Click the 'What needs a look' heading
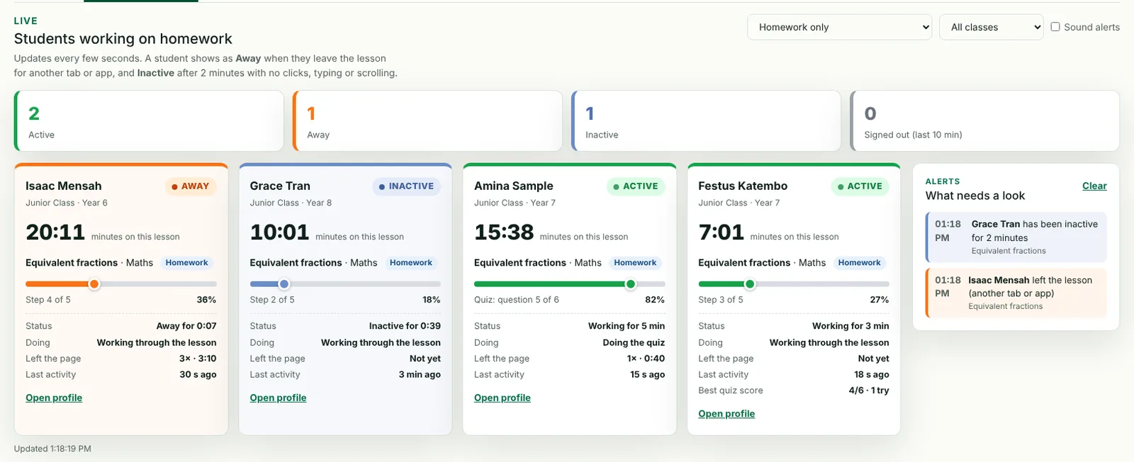This screenshot has height=462, width=1134. point(975,196)
